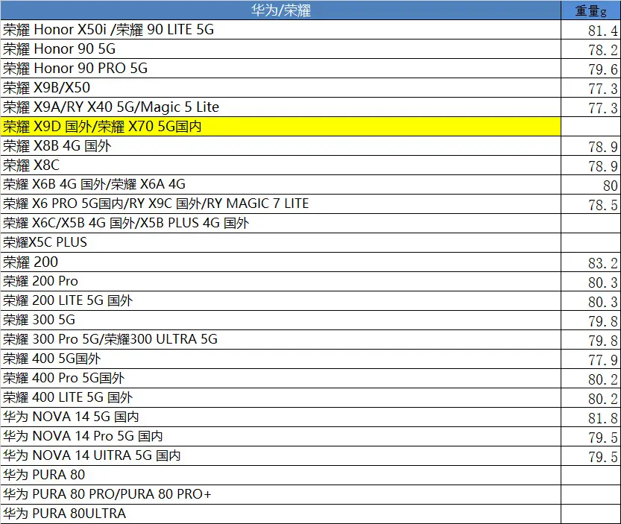Select the 79.8 weight for 荣耀 300 5G
The height and width of the screenshot is (524, 621).
click(602, 321)
